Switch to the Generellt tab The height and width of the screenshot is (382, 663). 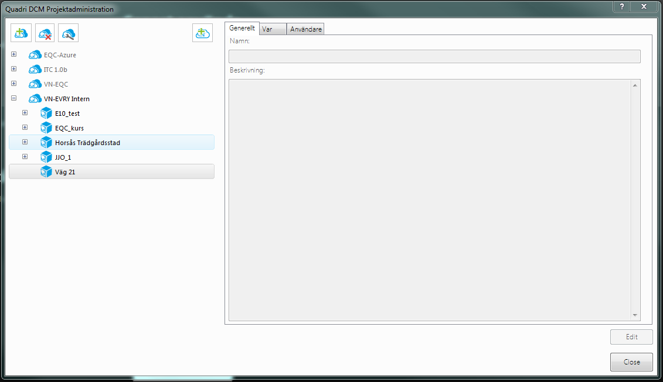coord(242,28)
